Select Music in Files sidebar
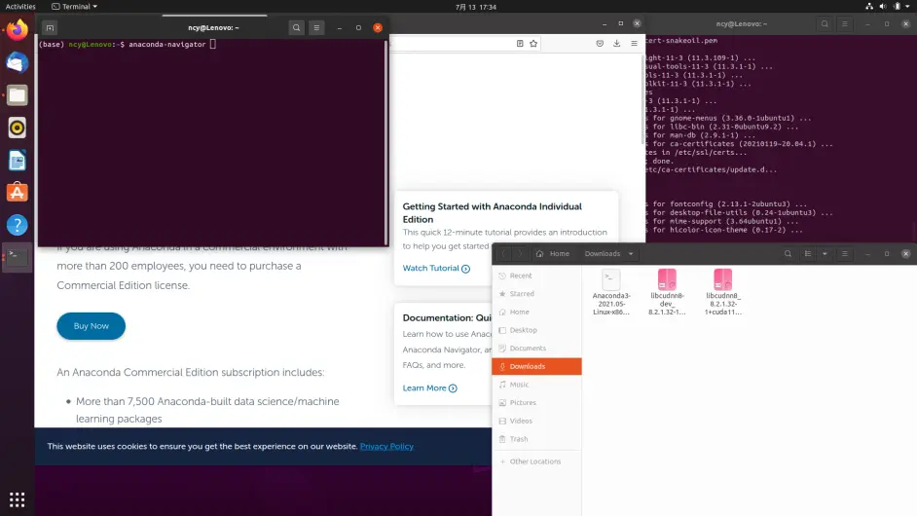The width and height of the screenshot is (917, 516). 537,385
